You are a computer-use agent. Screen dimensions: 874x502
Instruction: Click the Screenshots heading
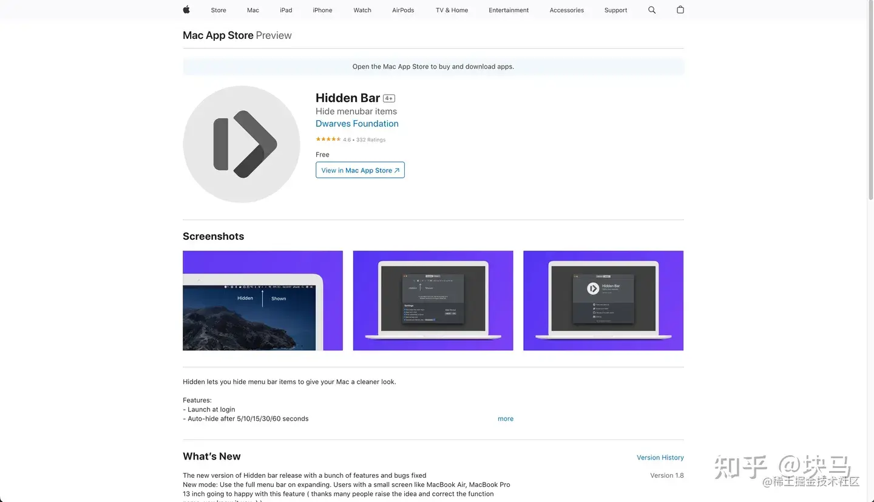tap(214, 237)
